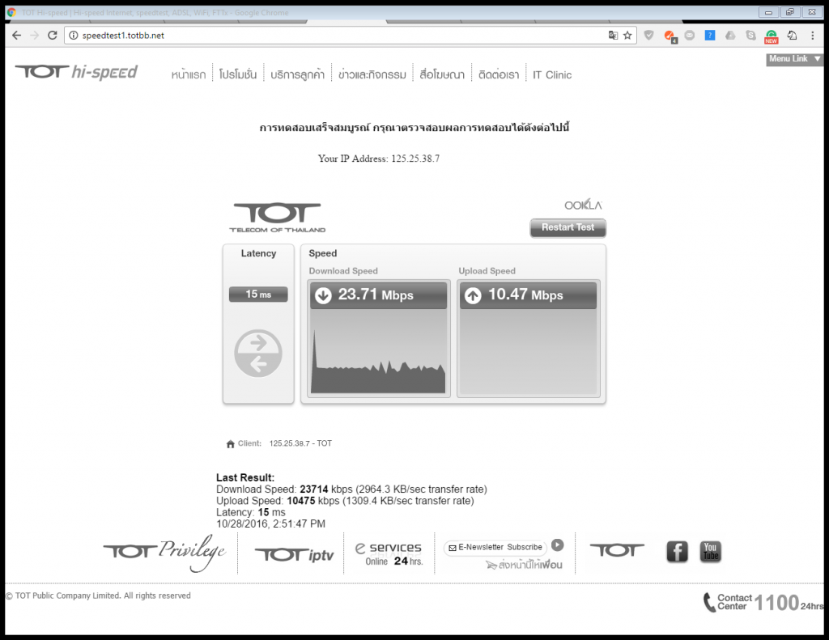Screen dimensions: 829x640
Task: Open the ข่าวและกิจกรรม menu item
Action: click(x=372, y=74)
